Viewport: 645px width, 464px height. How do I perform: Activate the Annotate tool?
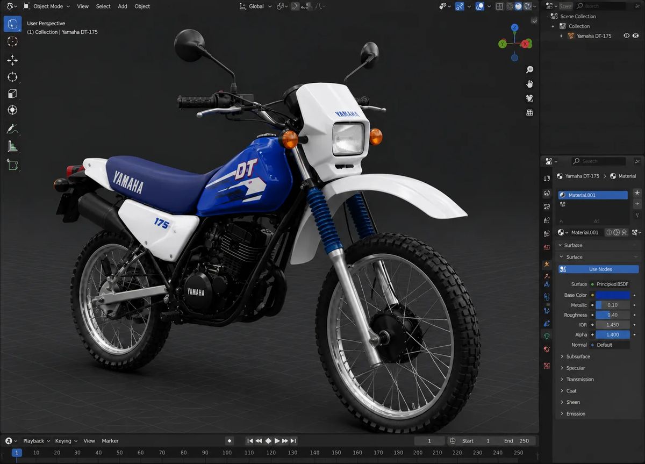[12, 129]
